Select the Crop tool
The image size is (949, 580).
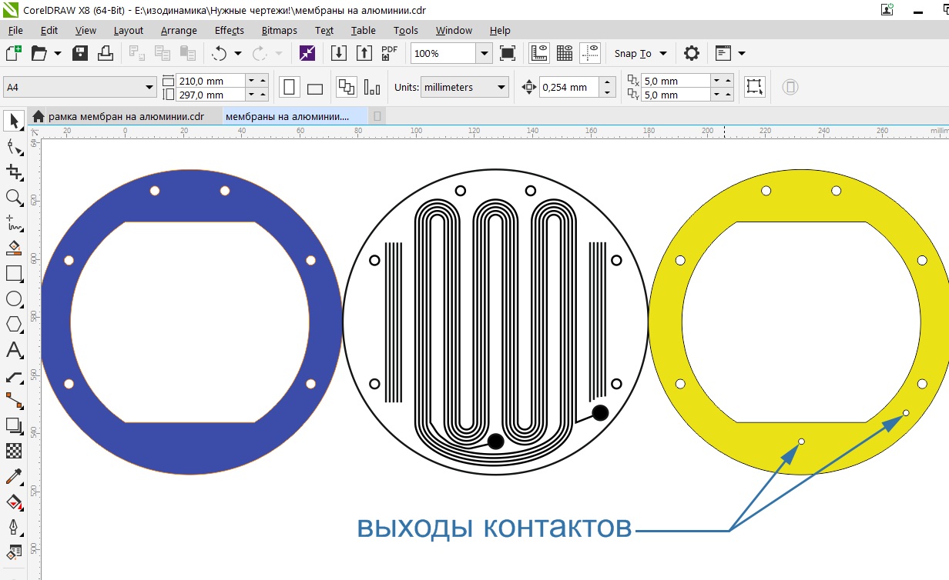[14, 172]
